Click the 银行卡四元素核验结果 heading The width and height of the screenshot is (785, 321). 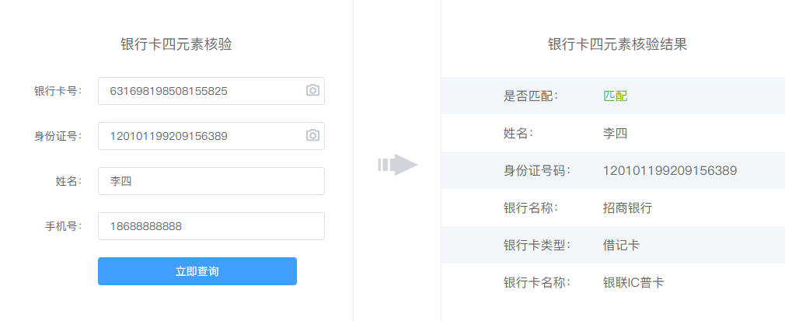(x=617, y=44)
